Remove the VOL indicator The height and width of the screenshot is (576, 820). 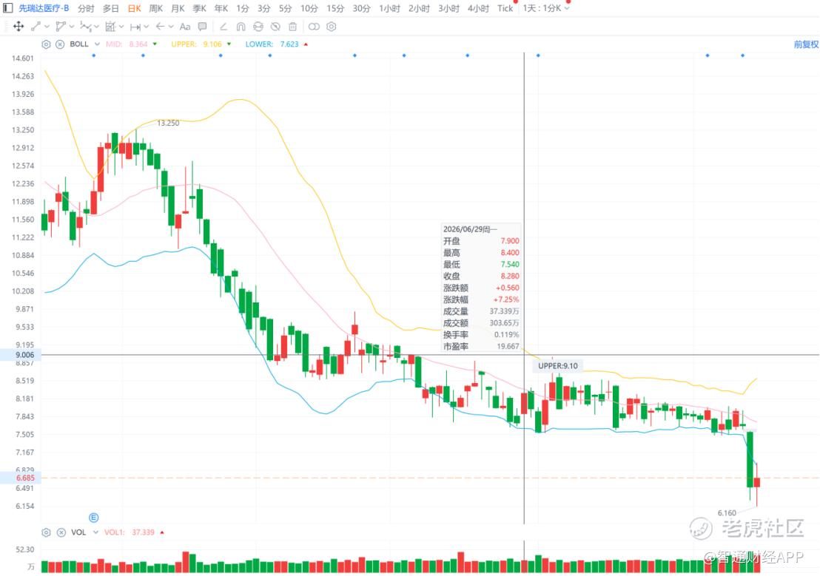(61, 532)
